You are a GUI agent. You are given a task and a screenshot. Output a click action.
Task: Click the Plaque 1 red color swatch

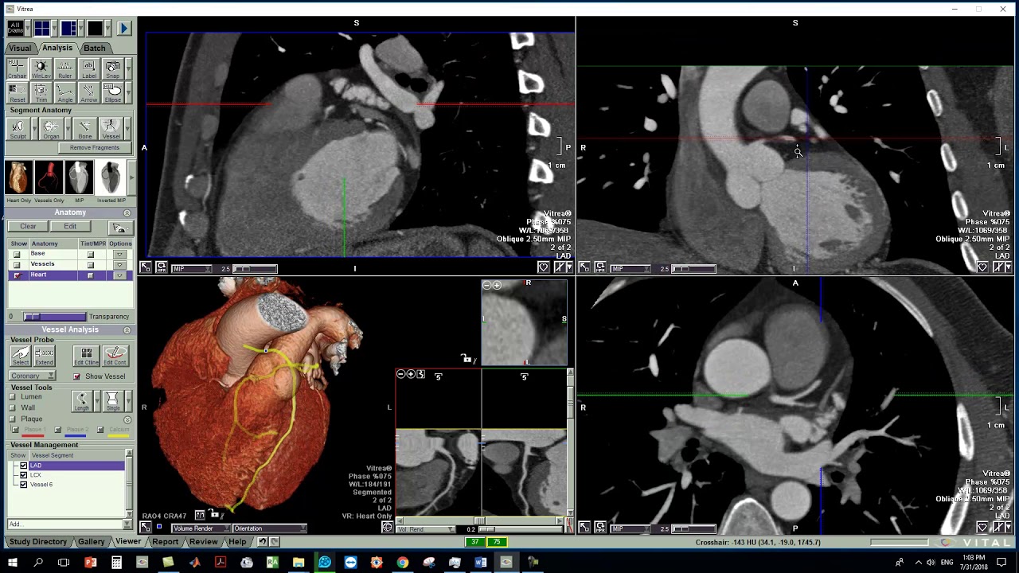pos(32,435)
